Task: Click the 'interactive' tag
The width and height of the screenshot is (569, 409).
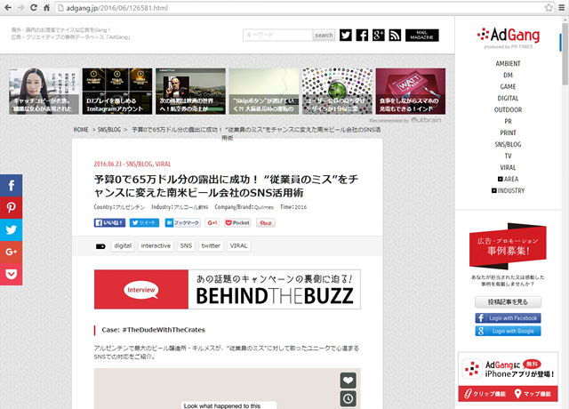Action: [156, 245]
